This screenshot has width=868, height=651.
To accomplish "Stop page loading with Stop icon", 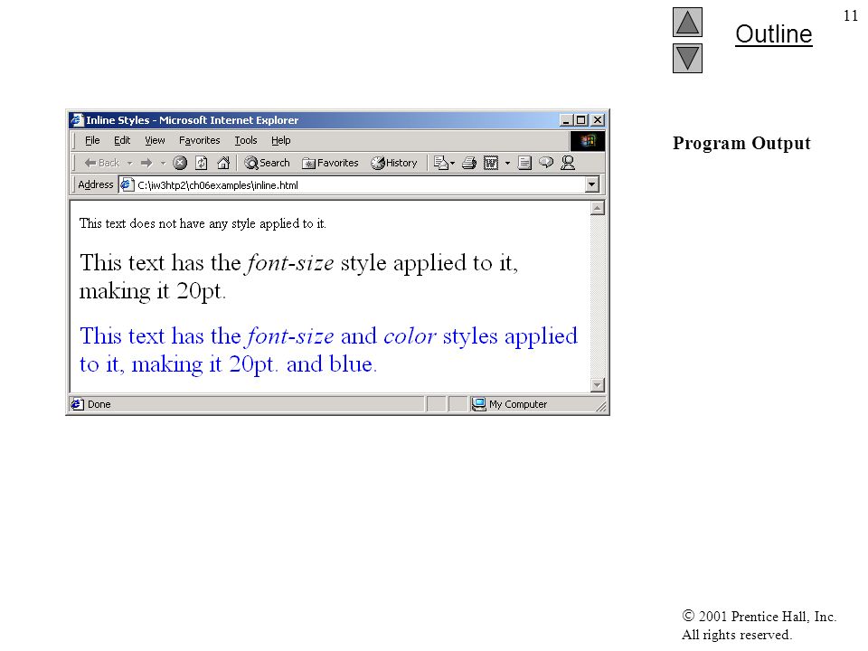I will 180,163.
